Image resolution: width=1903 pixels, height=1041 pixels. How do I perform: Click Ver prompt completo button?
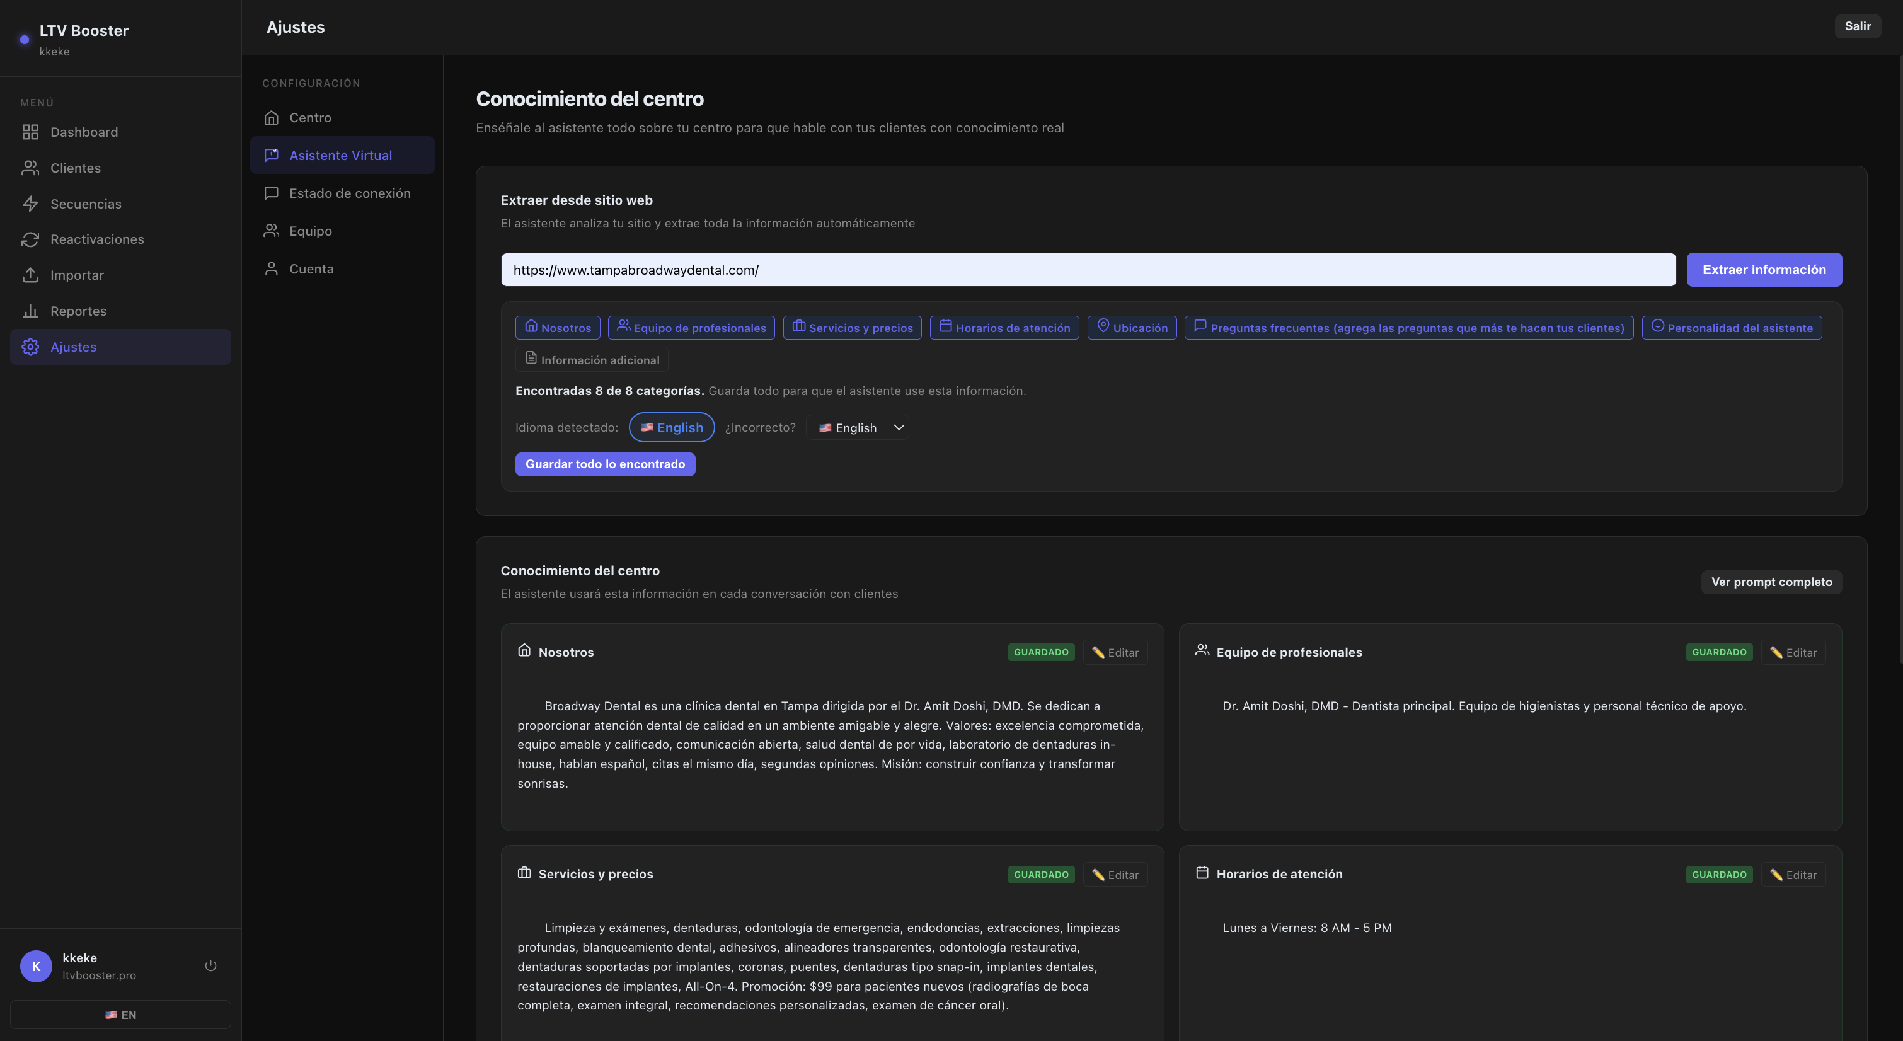click(x=1771, y=582)
